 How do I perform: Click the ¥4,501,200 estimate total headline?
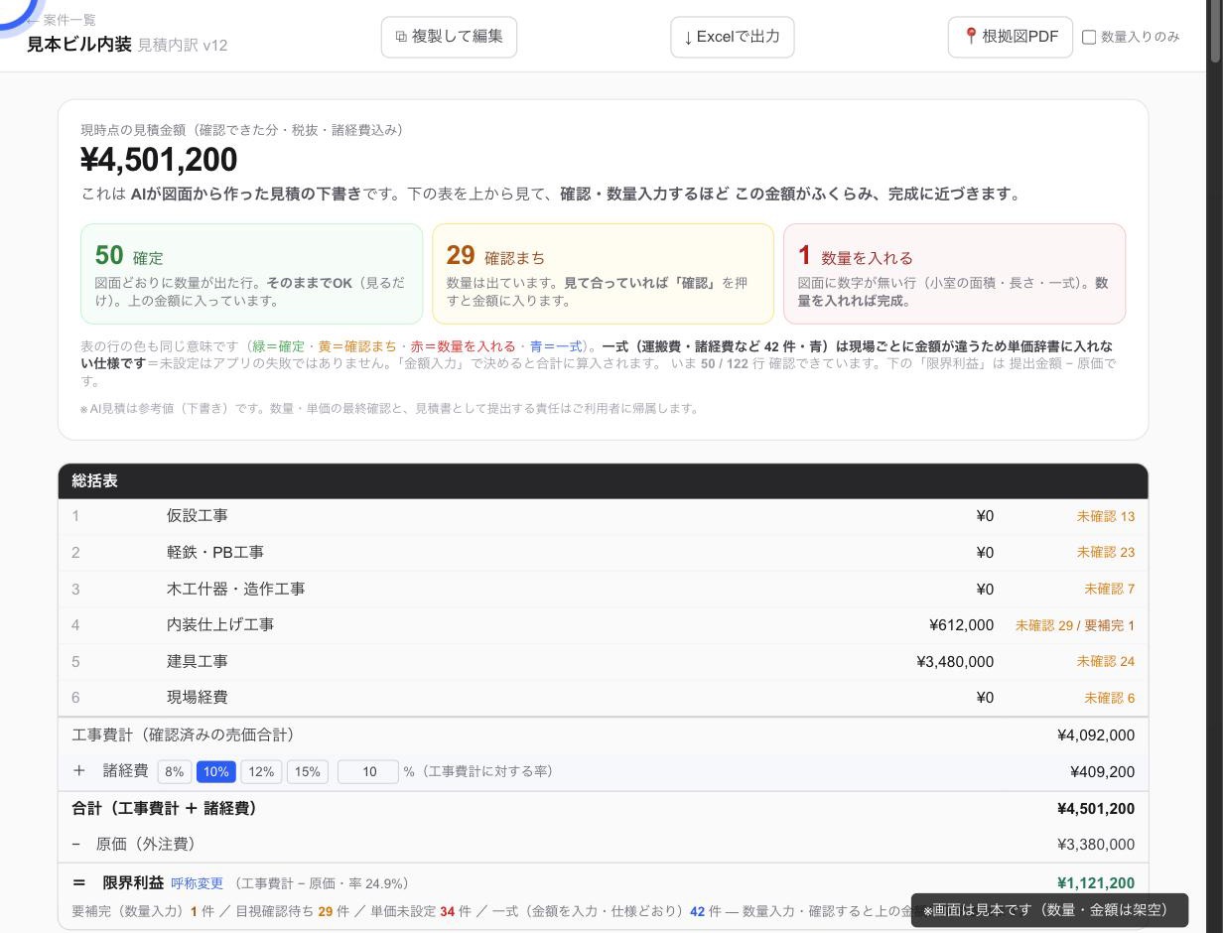159,160
